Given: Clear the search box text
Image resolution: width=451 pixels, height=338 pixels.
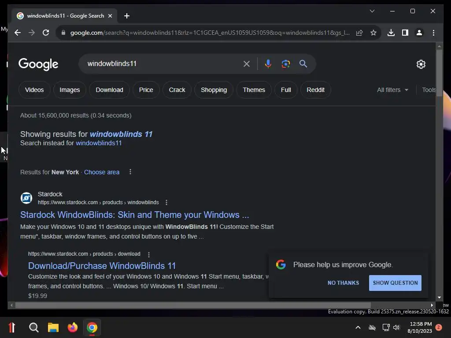Looking at the screenshot, I should coord(247,64).
